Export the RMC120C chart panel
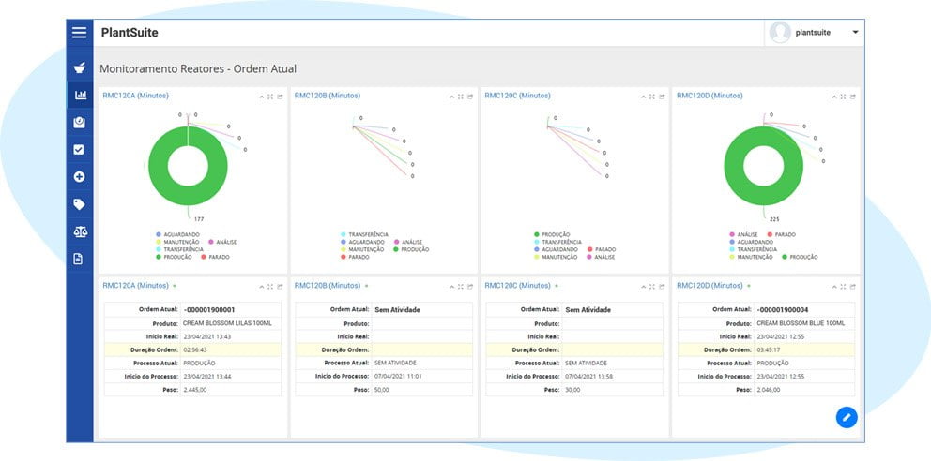 (661, 97)
